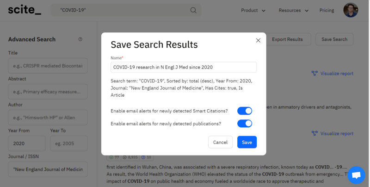The image size is (370, 187).
Task: Click the Save Search button
Action: [x=334, y=39]
